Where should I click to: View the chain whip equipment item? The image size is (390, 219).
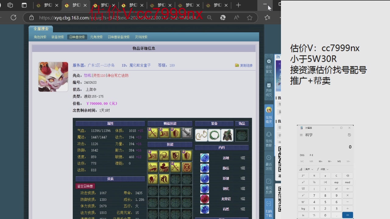pyautogui.click(x=201, y=135)
